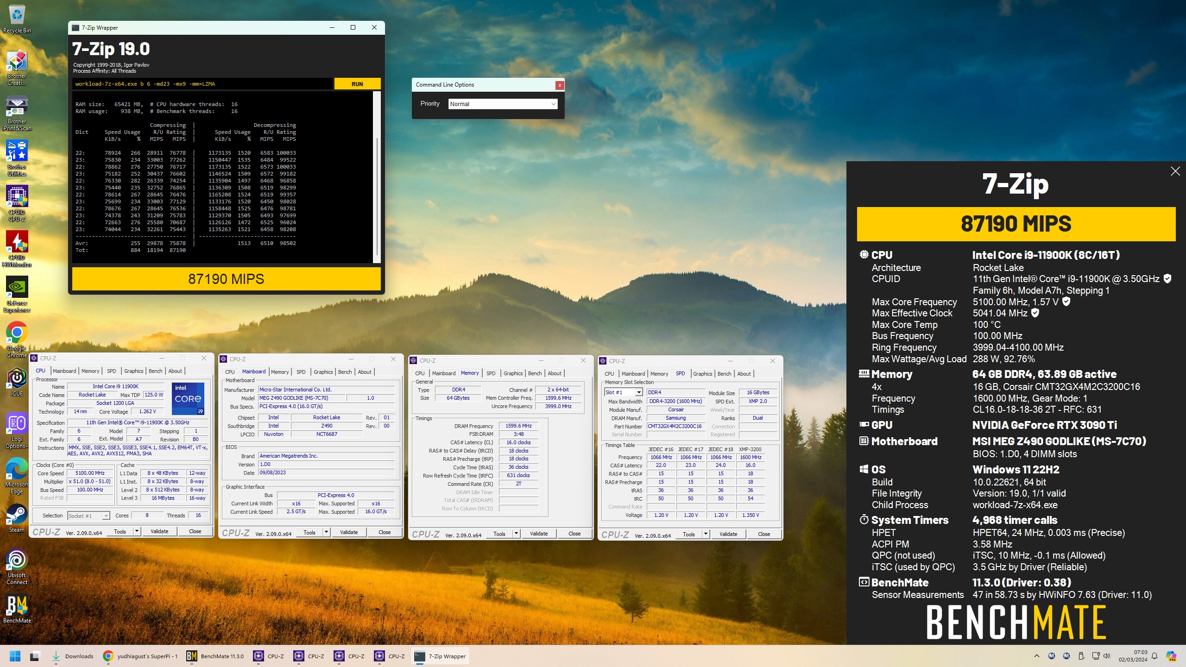Close the Command Line Options dialog
The height and width of the screenshot is (667, 1186).
(x=560, y=85)
